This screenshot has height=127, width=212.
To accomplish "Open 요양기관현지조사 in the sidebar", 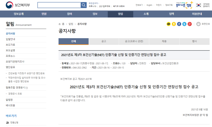I will (15, 61).
